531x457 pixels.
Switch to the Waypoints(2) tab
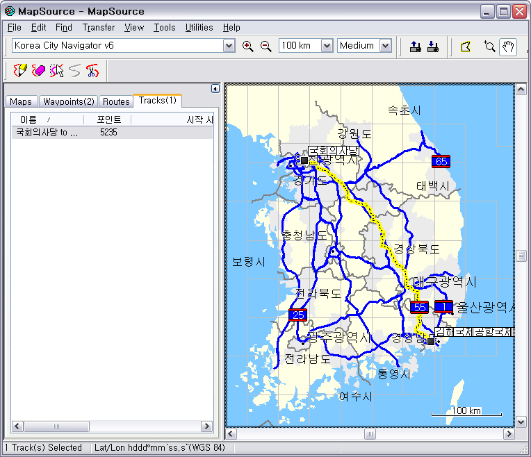tap(68, 101)
